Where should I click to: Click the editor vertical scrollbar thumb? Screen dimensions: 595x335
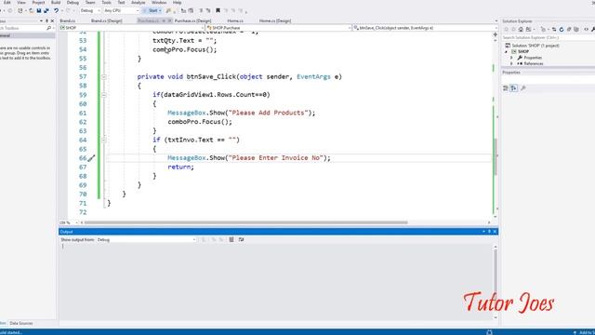click(x=496, y=156)
